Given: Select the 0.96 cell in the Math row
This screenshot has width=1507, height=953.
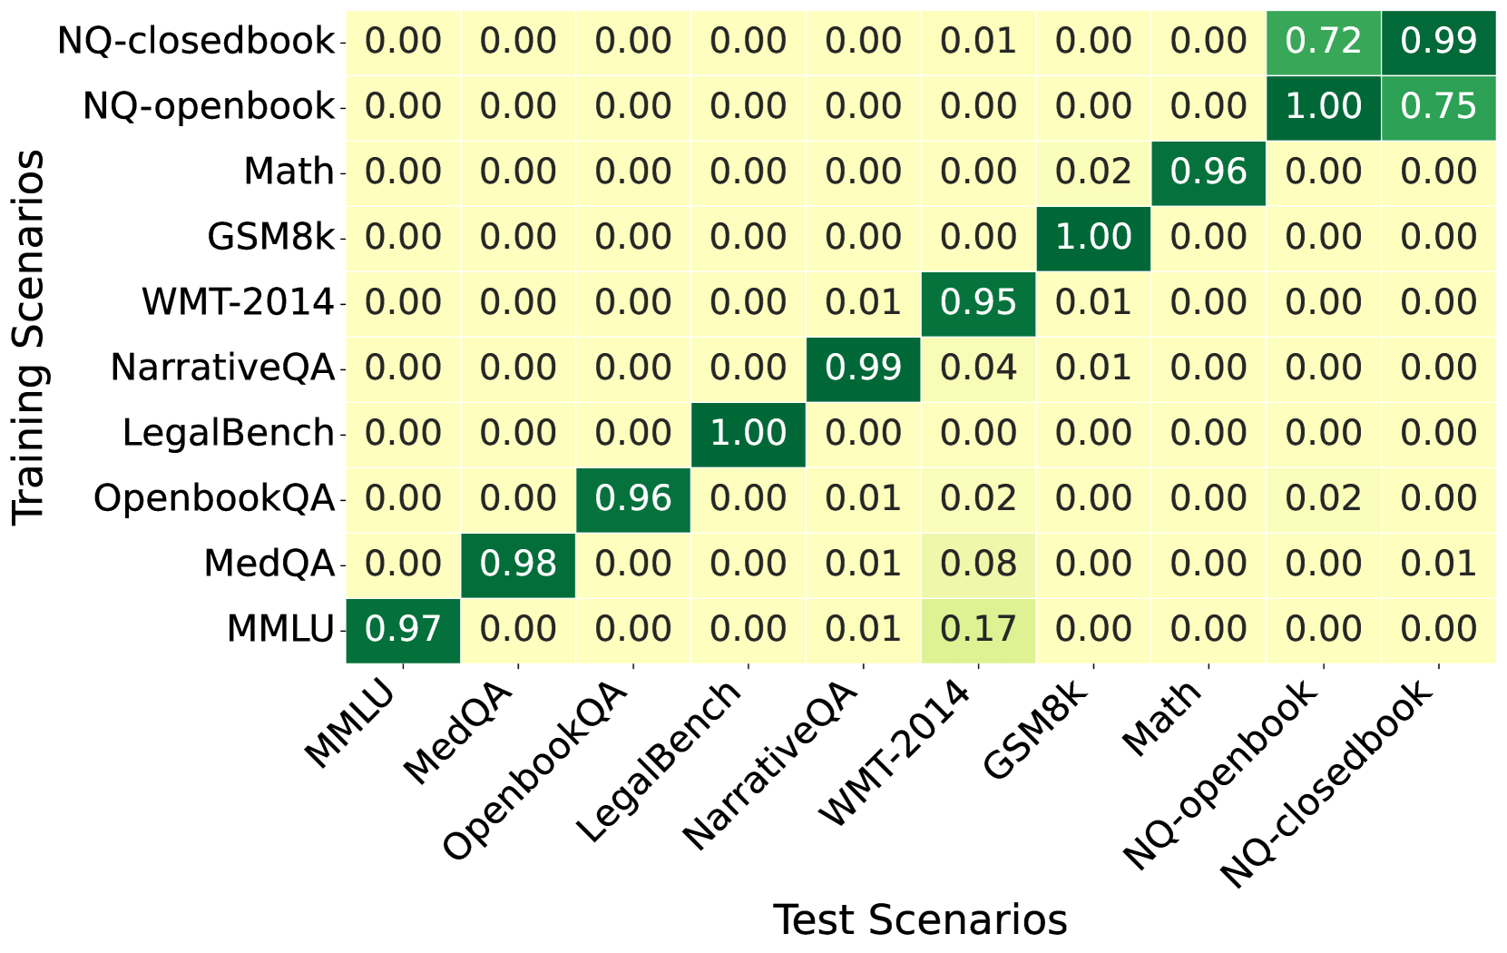Looking at the screenshot, I should click(x=1209, y=172).
